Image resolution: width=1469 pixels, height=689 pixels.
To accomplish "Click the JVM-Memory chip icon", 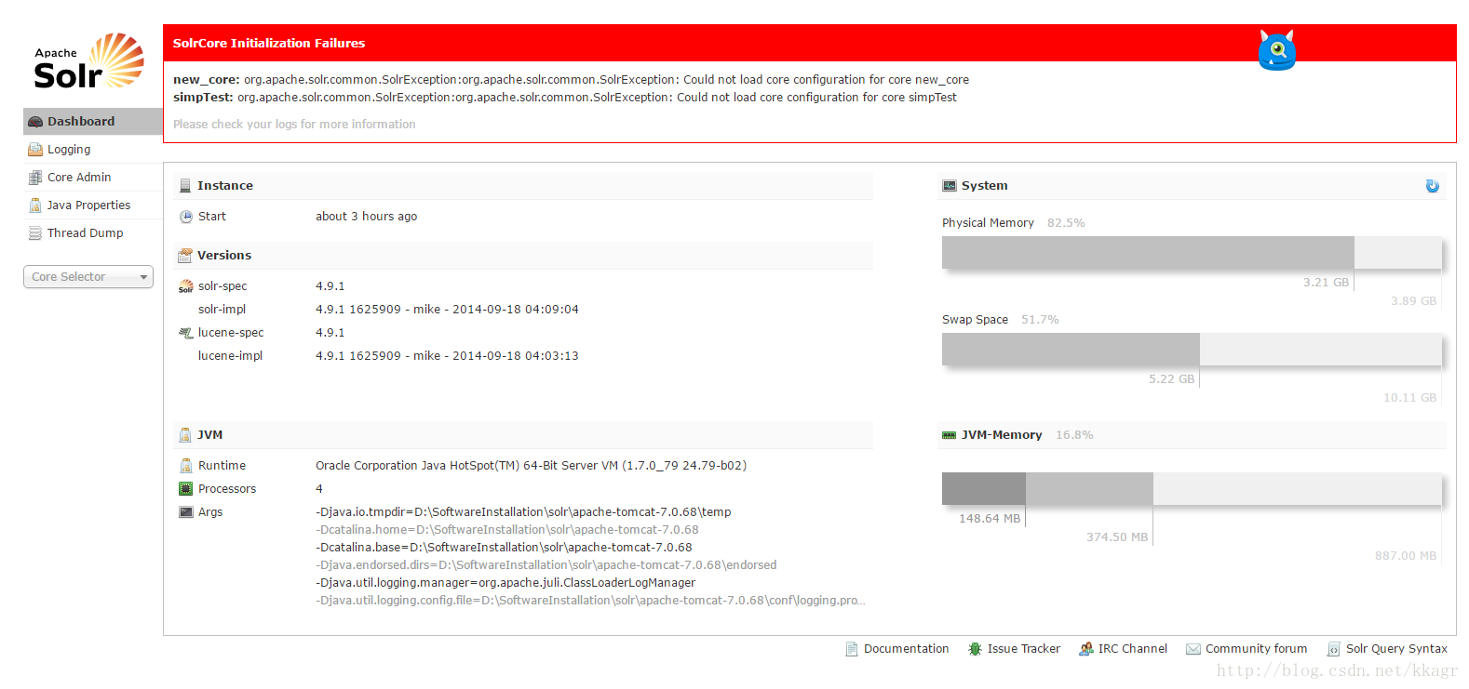I will pyautogui.click(x=950, y=435).
